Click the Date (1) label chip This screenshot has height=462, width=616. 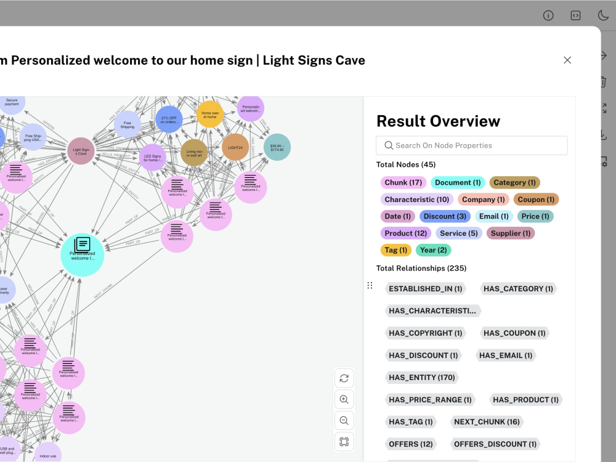click(x=397, y=216)
